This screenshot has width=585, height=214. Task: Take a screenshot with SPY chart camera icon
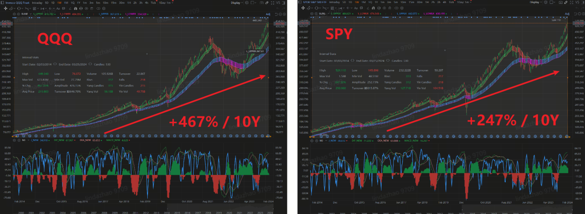tap(561, 2)
